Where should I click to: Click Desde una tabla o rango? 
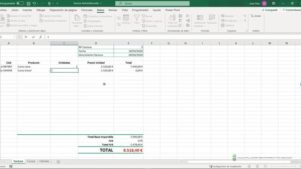(x=22, y=25)
